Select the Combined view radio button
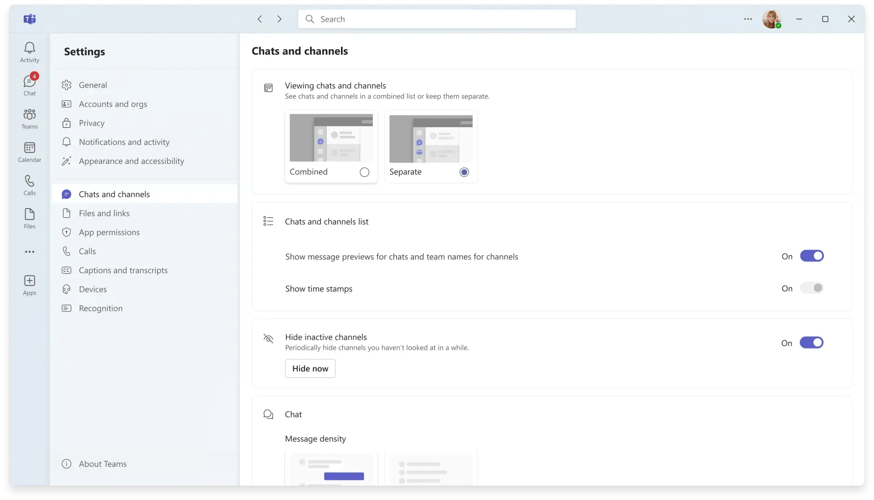874x500 pixels. pyautogui.click(x=364, y=172)
